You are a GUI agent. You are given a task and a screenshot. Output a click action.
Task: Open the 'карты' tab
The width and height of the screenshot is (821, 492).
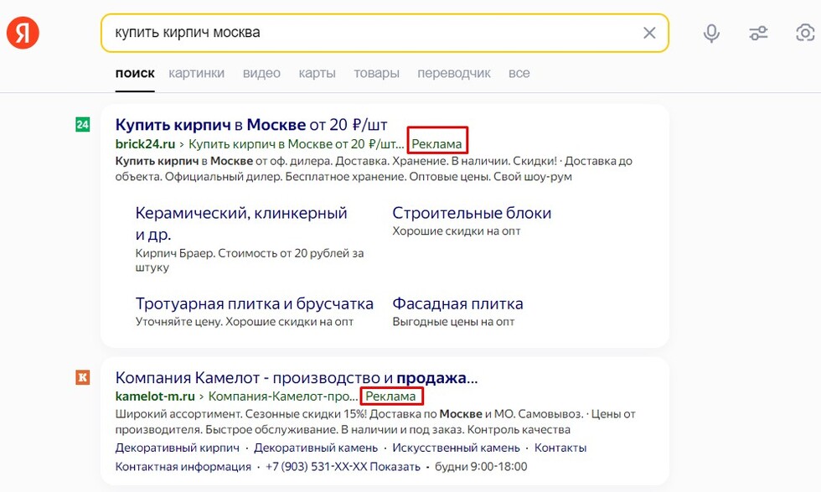(x=317, y=74)
